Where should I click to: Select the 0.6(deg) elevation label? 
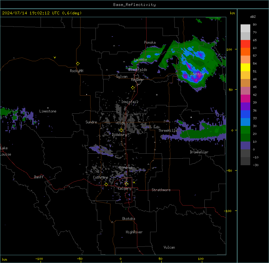(72, 13)
